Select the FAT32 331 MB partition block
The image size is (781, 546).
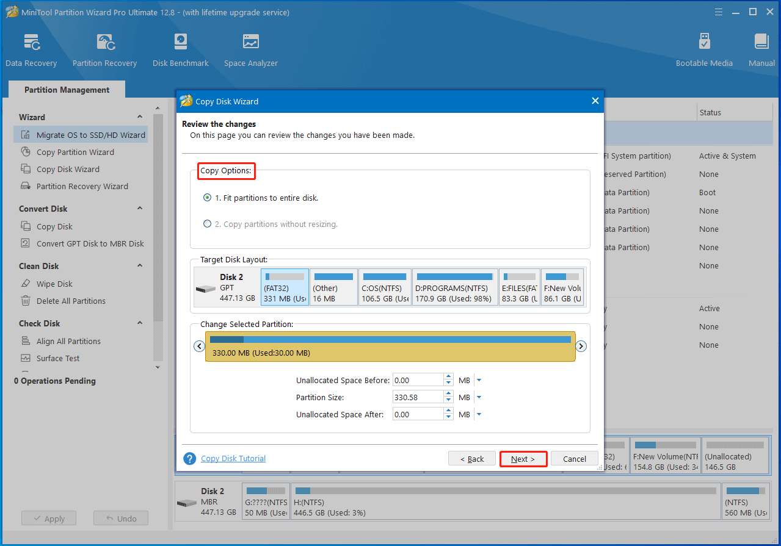coord(285,287)
